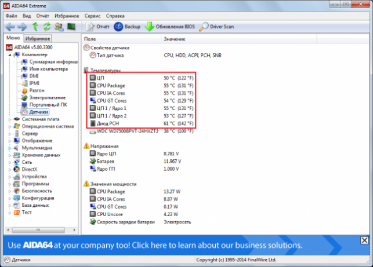
Task: Expand the Мультимедиа node
Action: tap(10, 148)
